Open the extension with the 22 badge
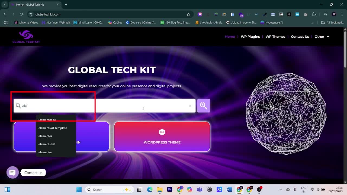The height and width of the screenshot is (195, 347). click(x=241, y=15)
